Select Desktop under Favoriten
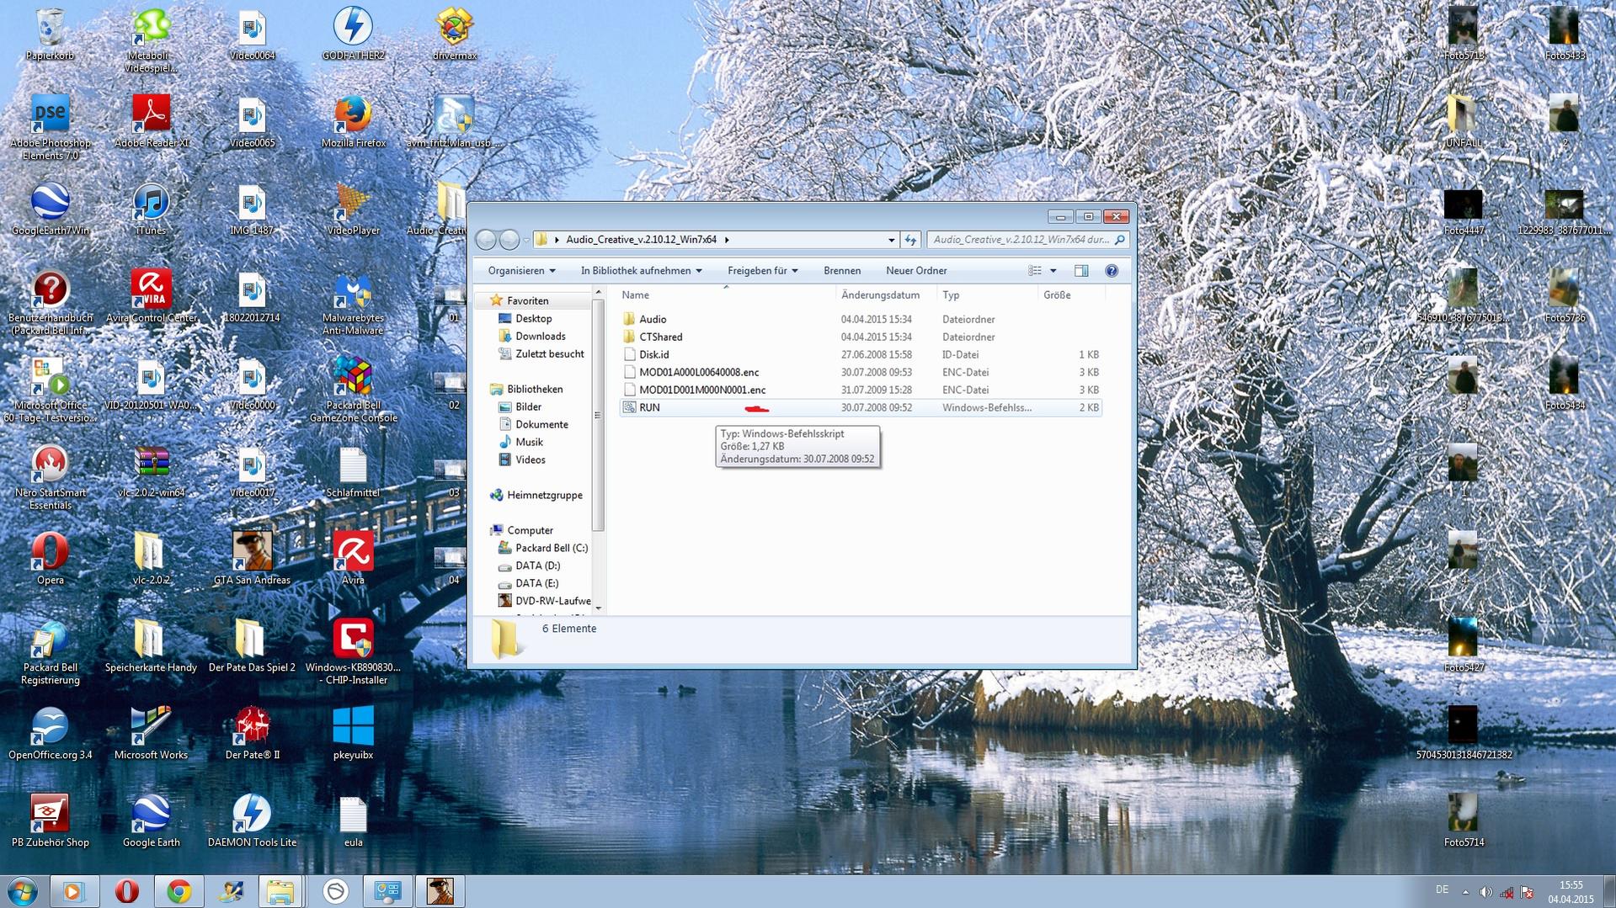 point(533,319)
